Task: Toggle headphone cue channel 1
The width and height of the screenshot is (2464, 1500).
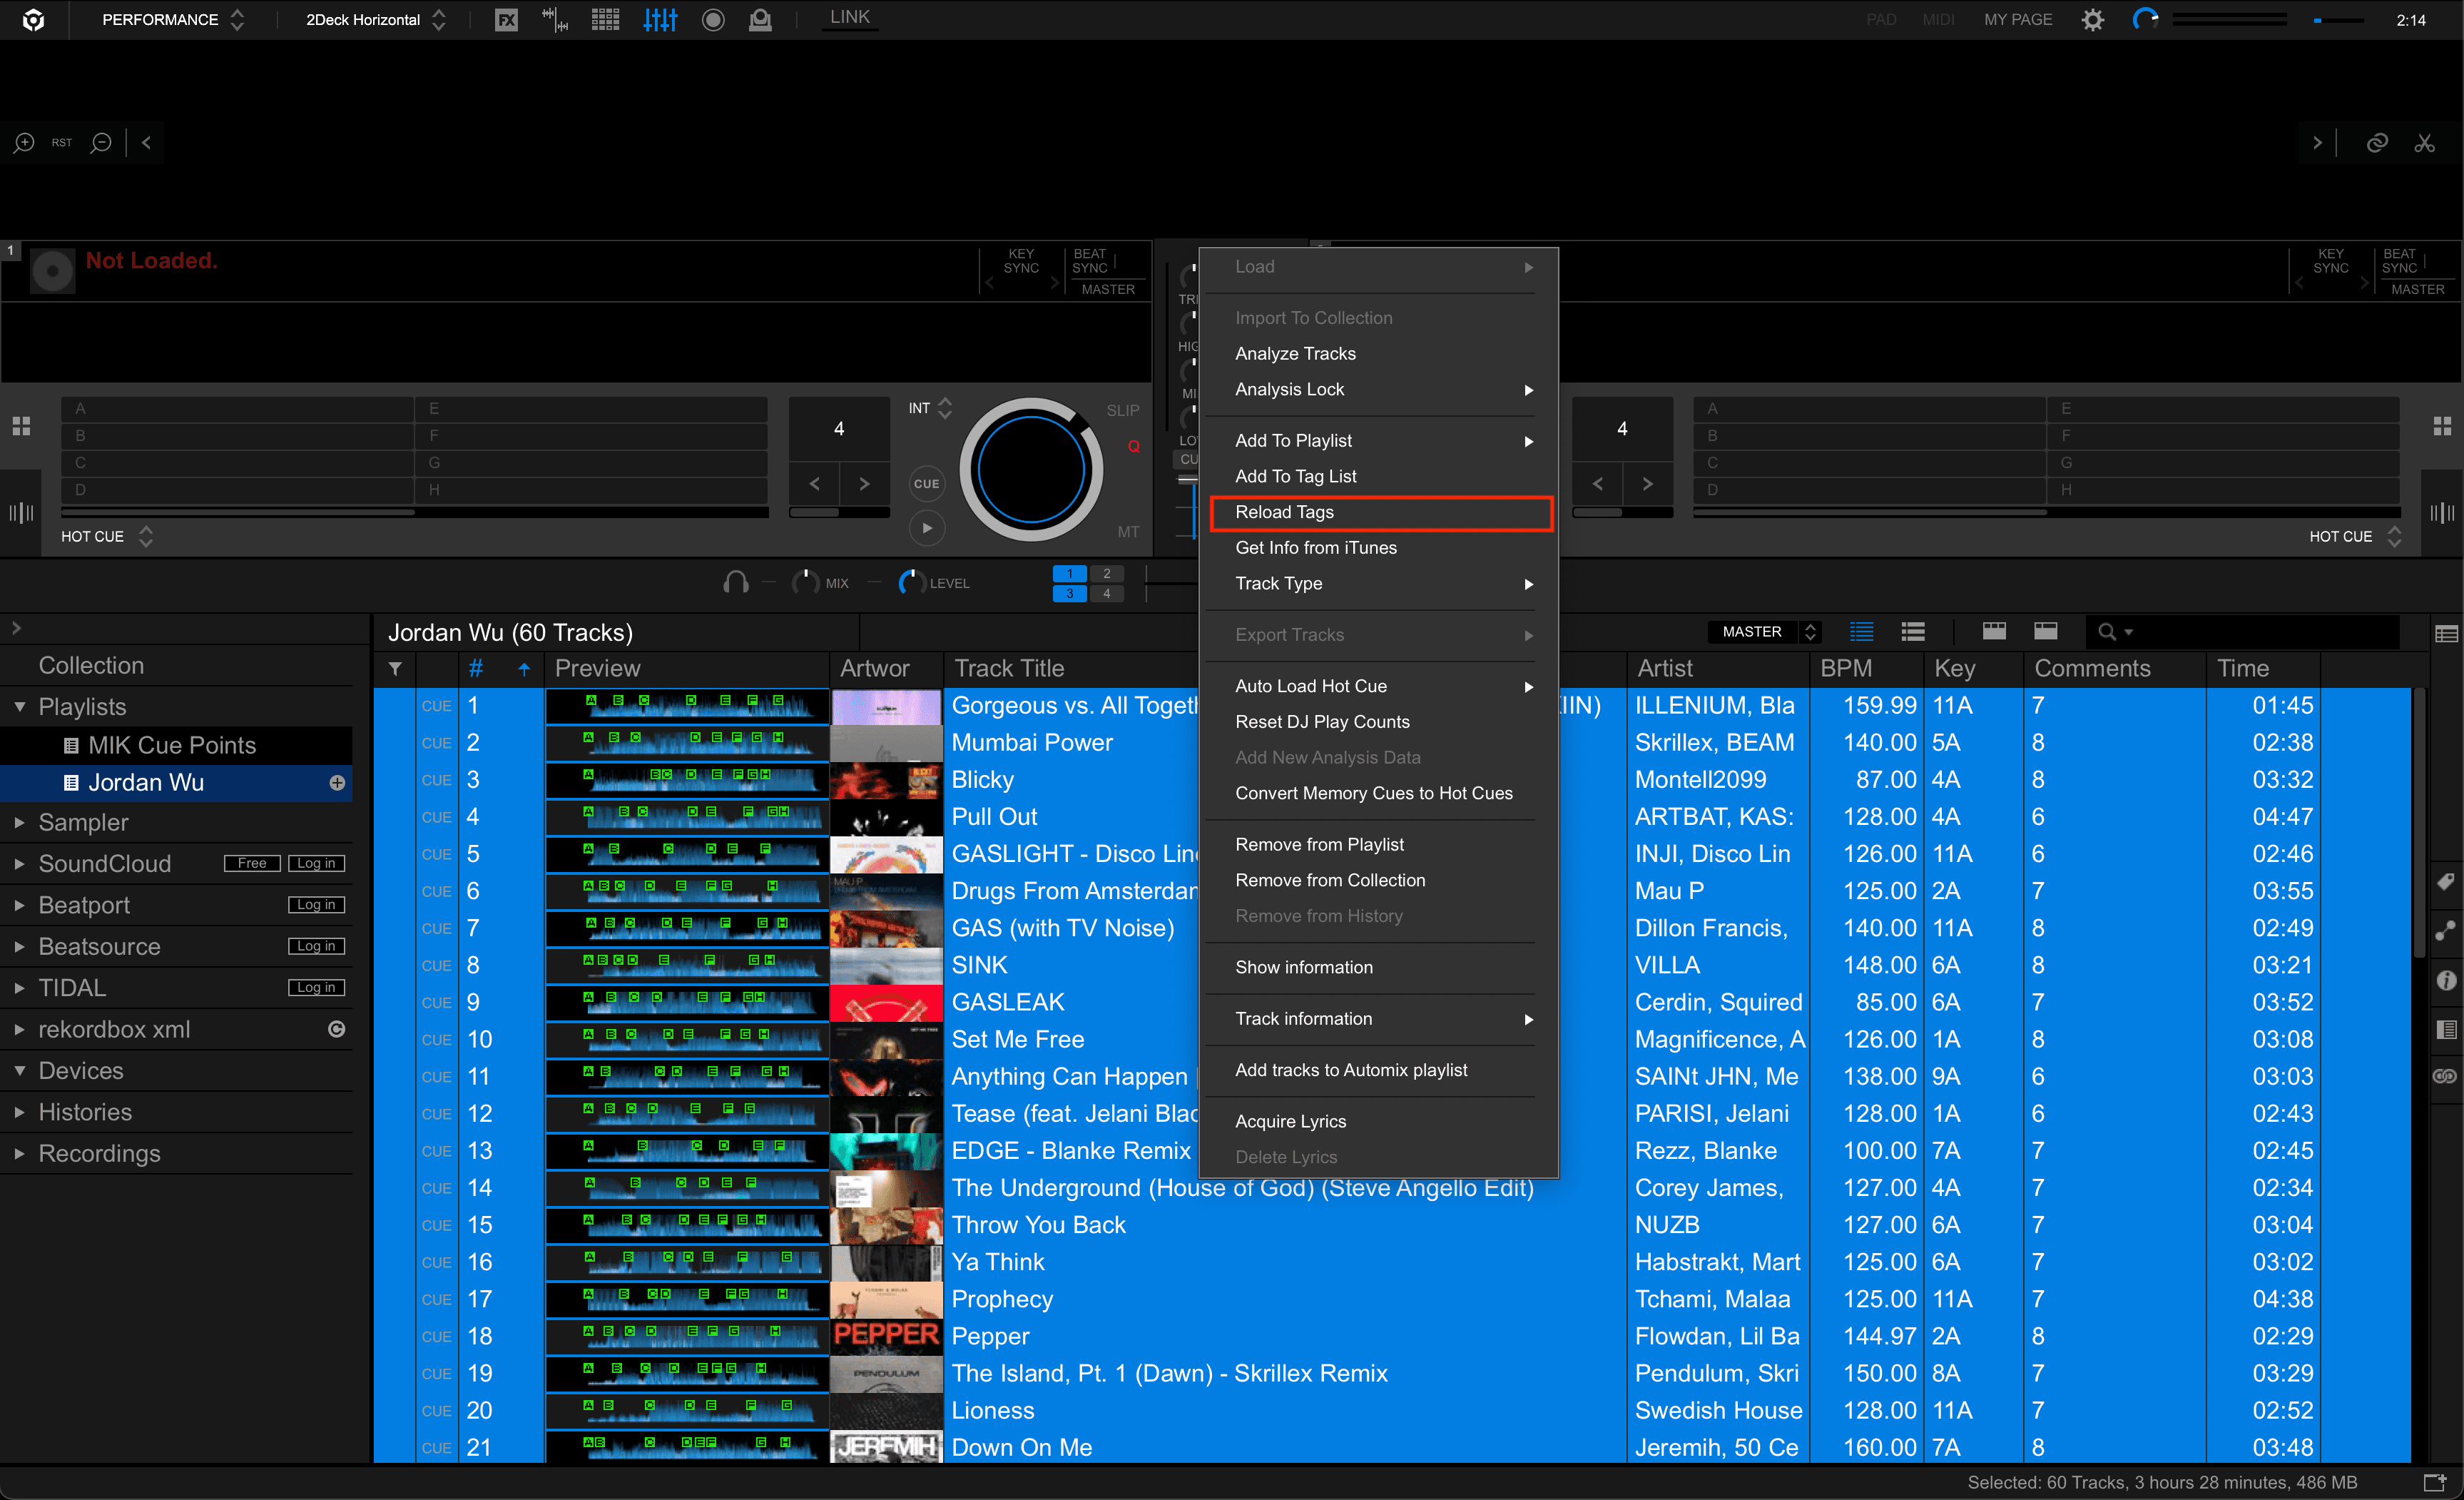Action: [x=1070, y=573]
